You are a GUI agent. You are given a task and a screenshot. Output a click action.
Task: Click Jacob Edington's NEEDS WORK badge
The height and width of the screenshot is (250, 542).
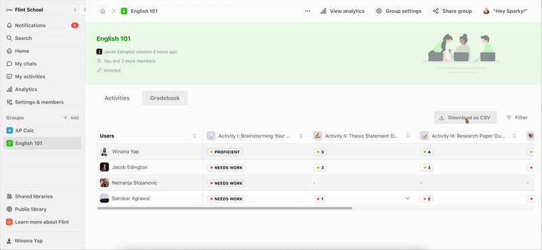226,167
